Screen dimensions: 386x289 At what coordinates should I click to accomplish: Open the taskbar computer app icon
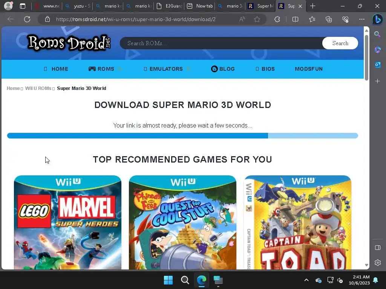218,280
